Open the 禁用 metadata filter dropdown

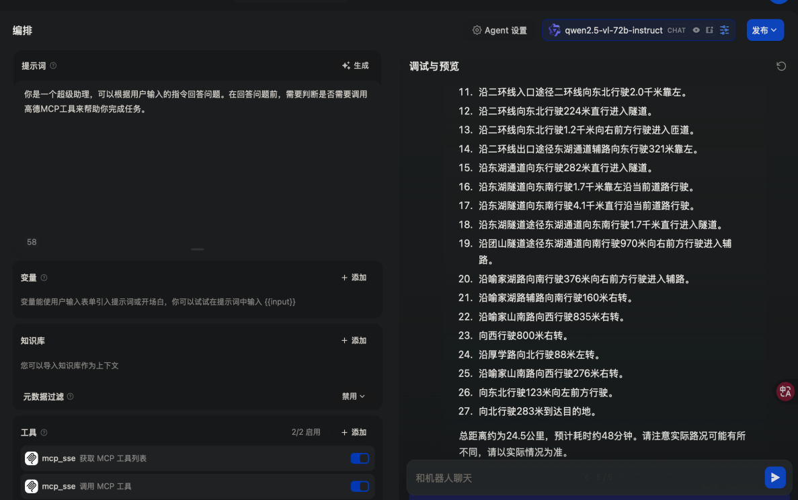click(x=353, y=397)
